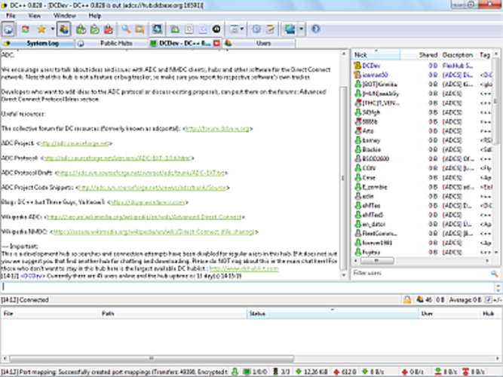Click the Search magnifier toolbar icon
The height and width of the screenshot is (377, 503).
(126, 29)
